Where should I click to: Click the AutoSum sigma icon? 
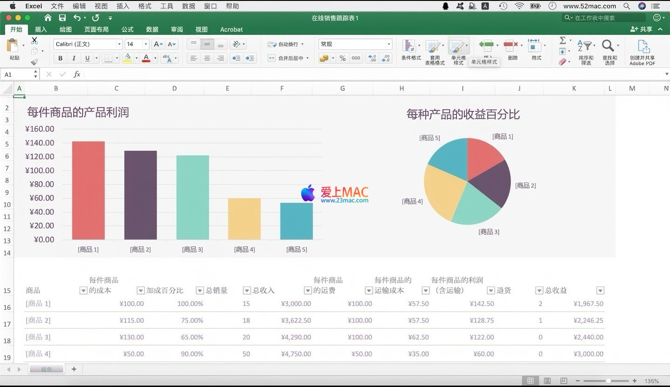tap(563, 40)
